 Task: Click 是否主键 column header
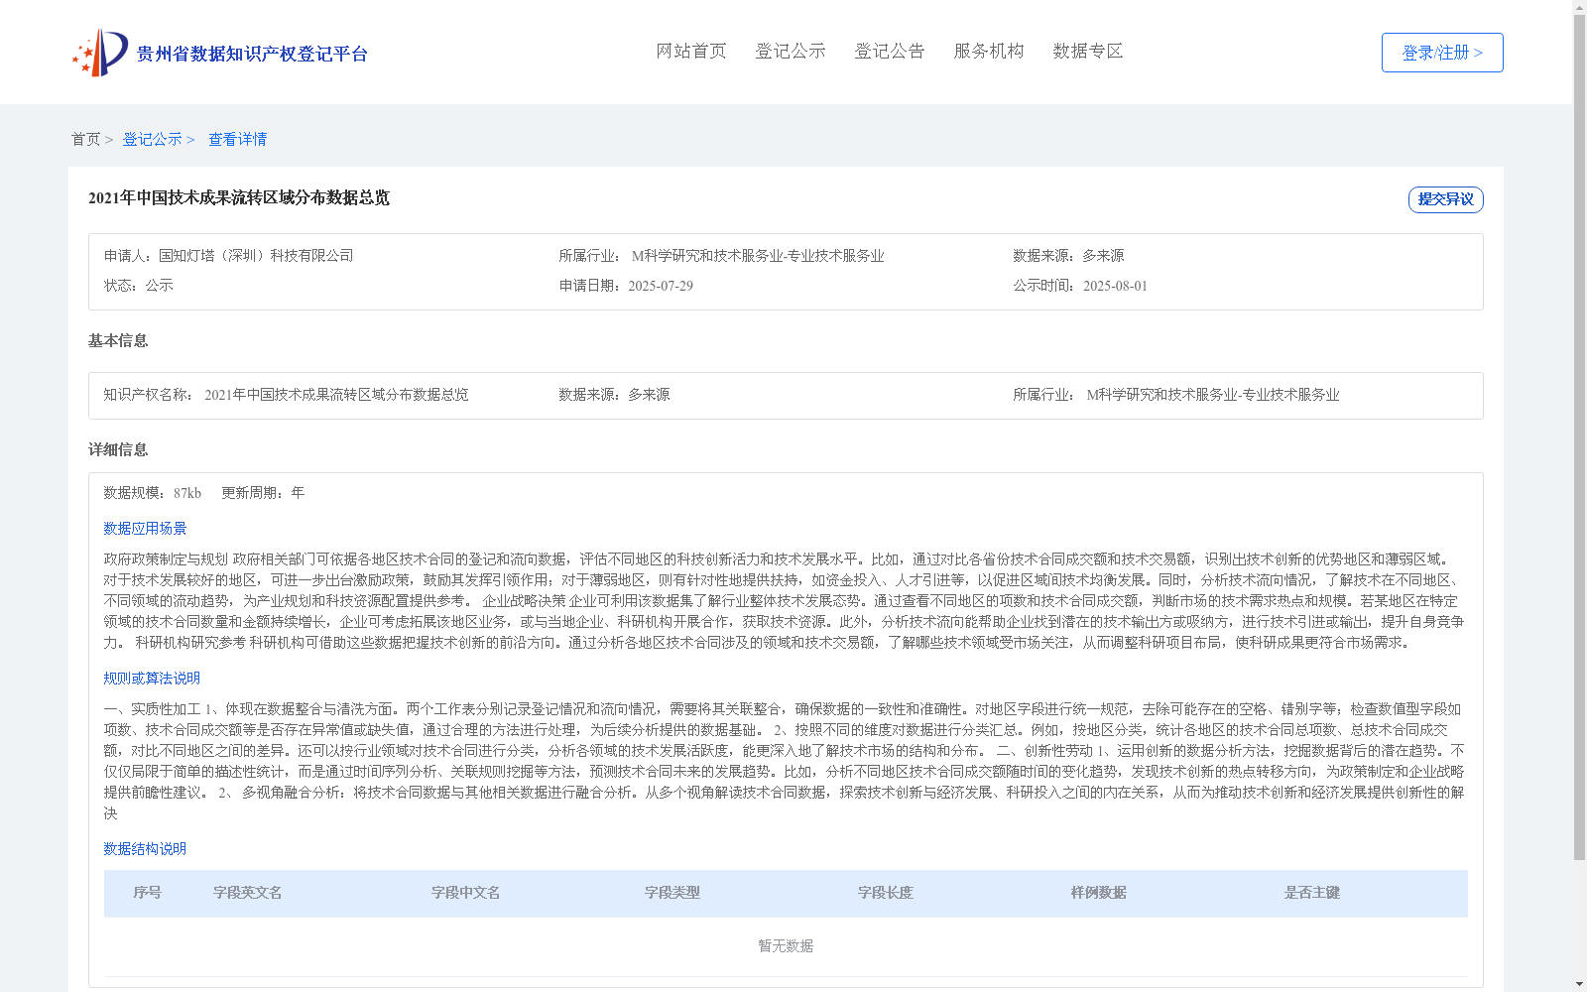(x=1312, y=893)
